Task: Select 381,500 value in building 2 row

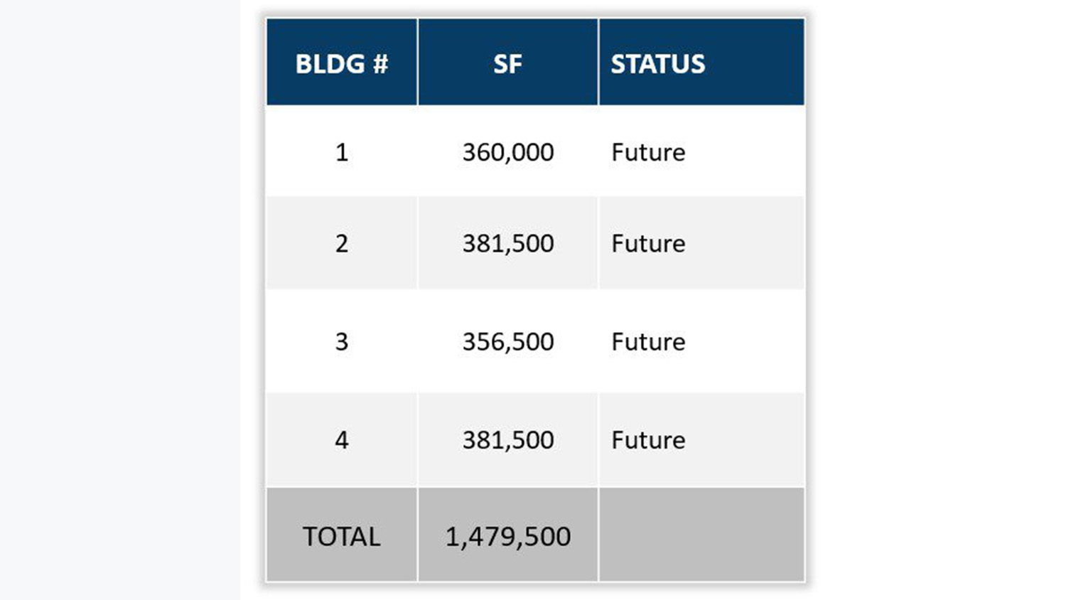Action: pos(507,243)
